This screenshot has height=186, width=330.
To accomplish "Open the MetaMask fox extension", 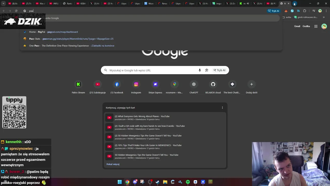I will click(x=286, y=11).
